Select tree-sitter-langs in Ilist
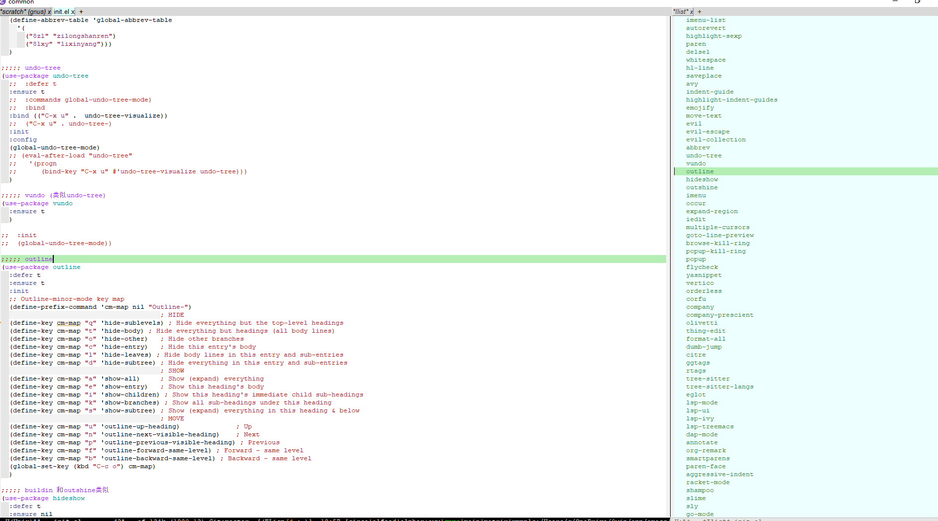Viewport: 938px width, 521px height. pos(719,387)
